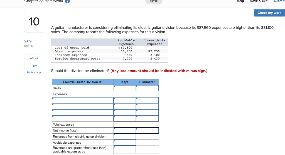Open third expense name dropdown
This screenshot has width=285, height=155.
pos(83,112)
